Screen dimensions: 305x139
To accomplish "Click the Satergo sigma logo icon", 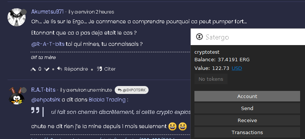I will coord(199,37).
